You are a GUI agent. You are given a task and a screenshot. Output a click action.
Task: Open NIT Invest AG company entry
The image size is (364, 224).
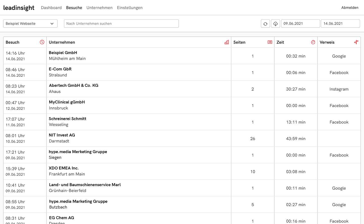point(62,135)
